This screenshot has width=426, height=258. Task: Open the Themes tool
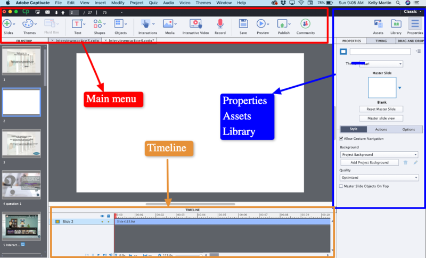click(28, 23)
